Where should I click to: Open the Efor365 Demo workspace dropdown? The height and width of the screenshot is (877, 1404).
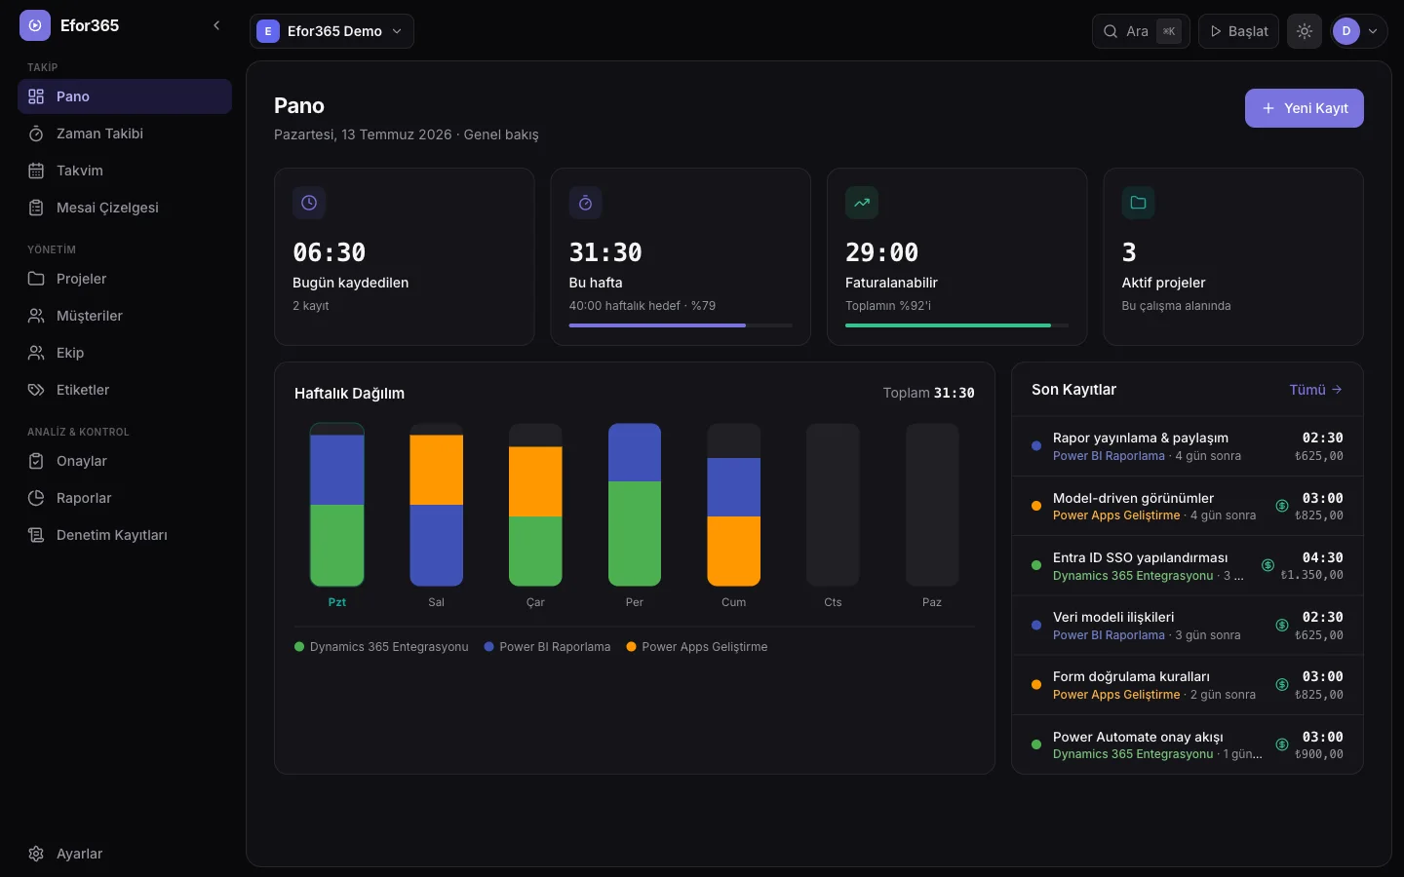coord(331,31)
